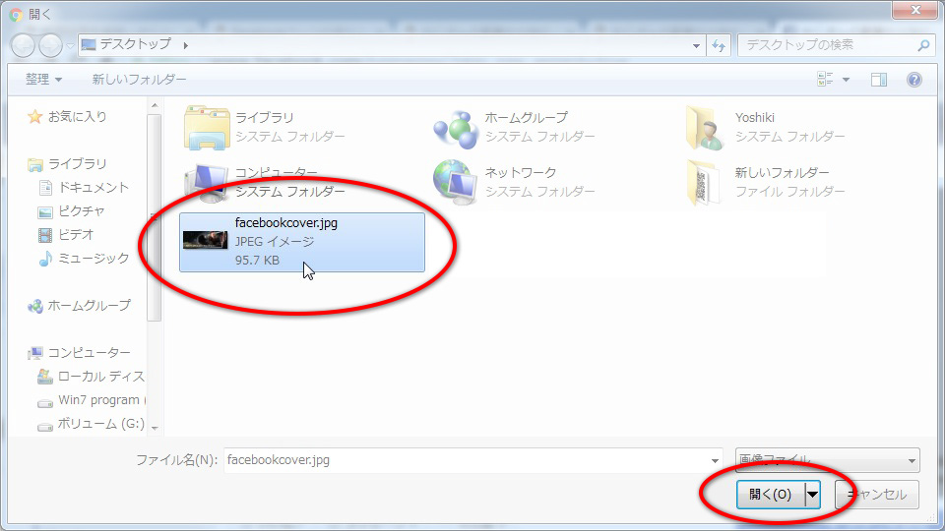The image size is (945, 531).
Task: Expand the view options dropdown arrow
Action: 846,80
